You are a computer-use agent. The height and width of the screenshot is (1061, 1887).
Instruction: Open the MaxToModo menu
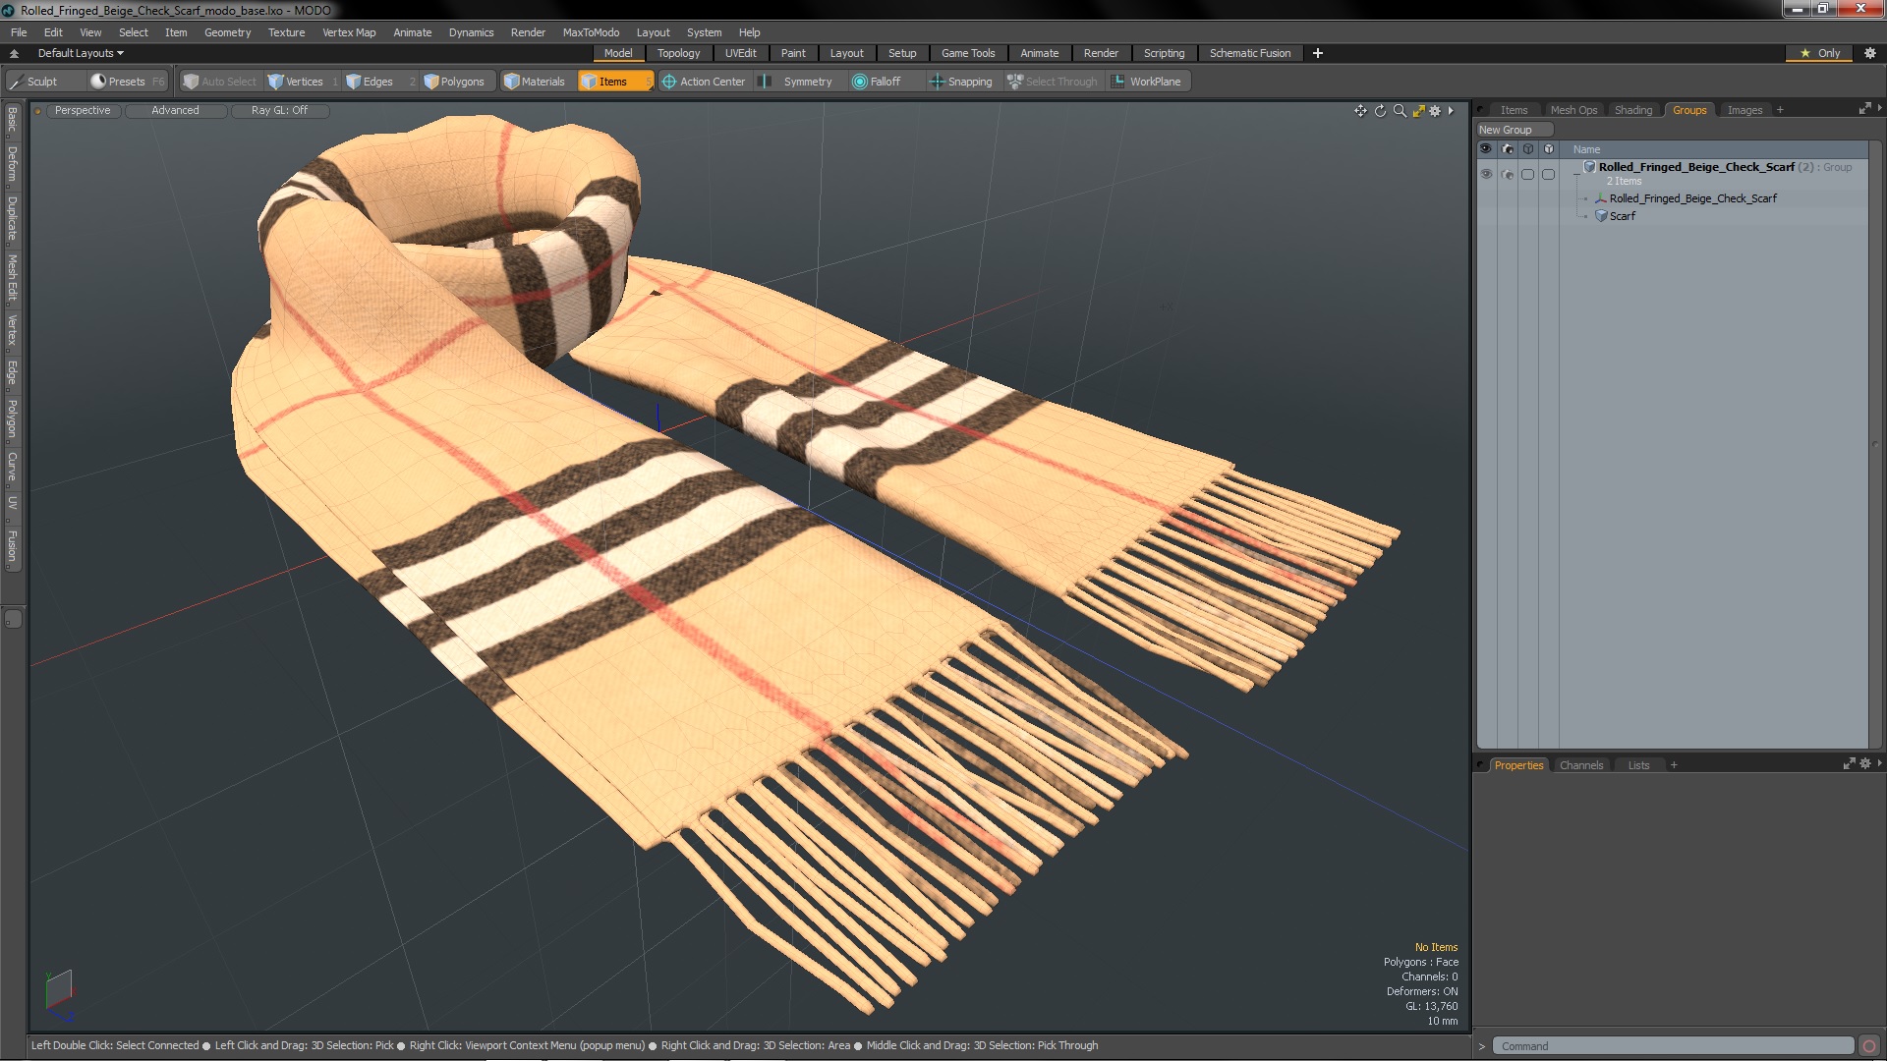tap(591, 32)
